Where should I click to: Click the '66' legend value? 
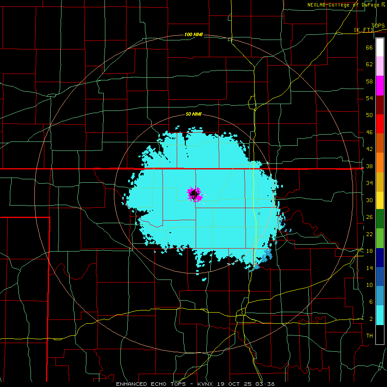tap(369, 47)
